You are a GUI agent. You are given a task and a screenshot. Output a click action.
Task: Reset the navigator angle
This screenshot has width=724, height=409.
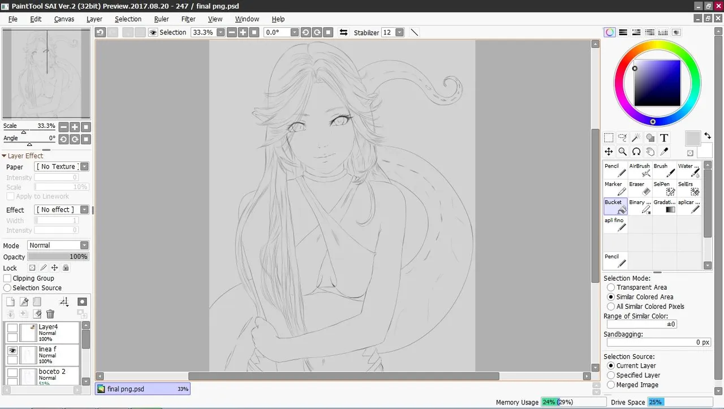pyautogui.click(x=85, y=139)
